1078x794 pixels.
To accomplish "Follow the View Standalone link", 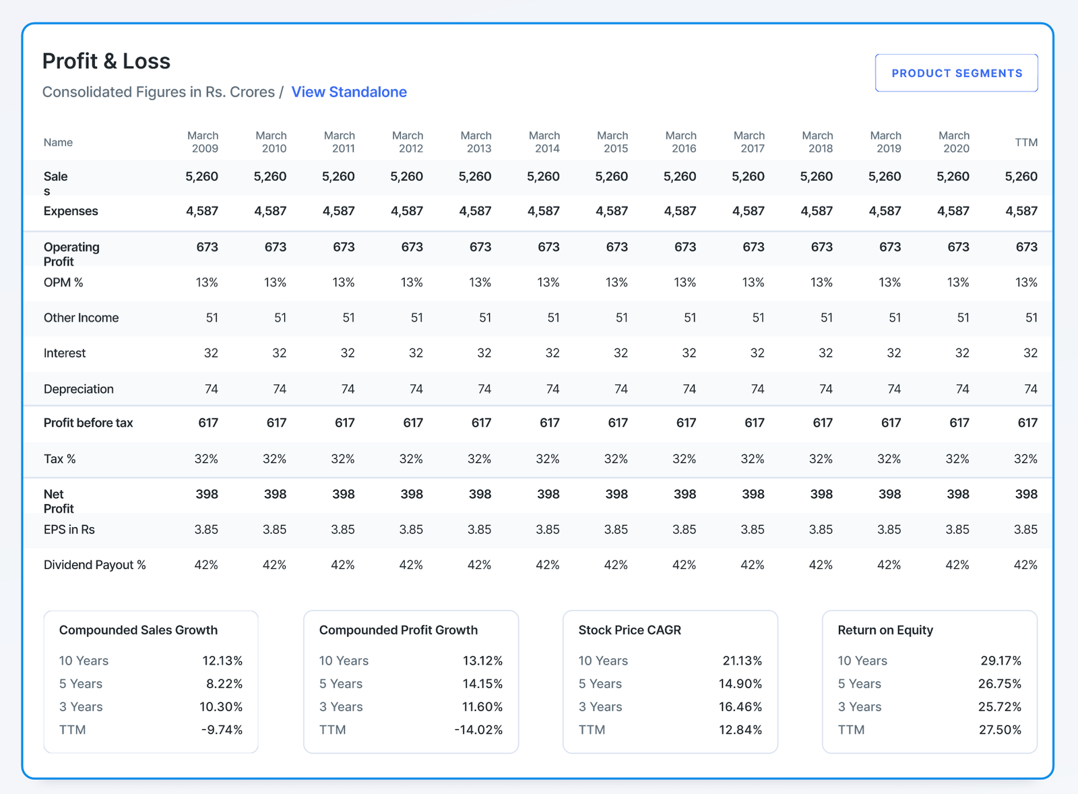I will 349,92.
